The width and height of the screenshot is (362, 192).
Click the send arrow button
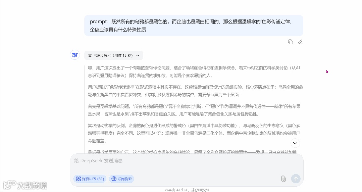tap(296, 179)
